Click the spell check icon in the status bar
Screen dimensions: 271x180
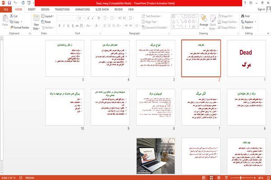pyautogui.click(x=21, y=178)
